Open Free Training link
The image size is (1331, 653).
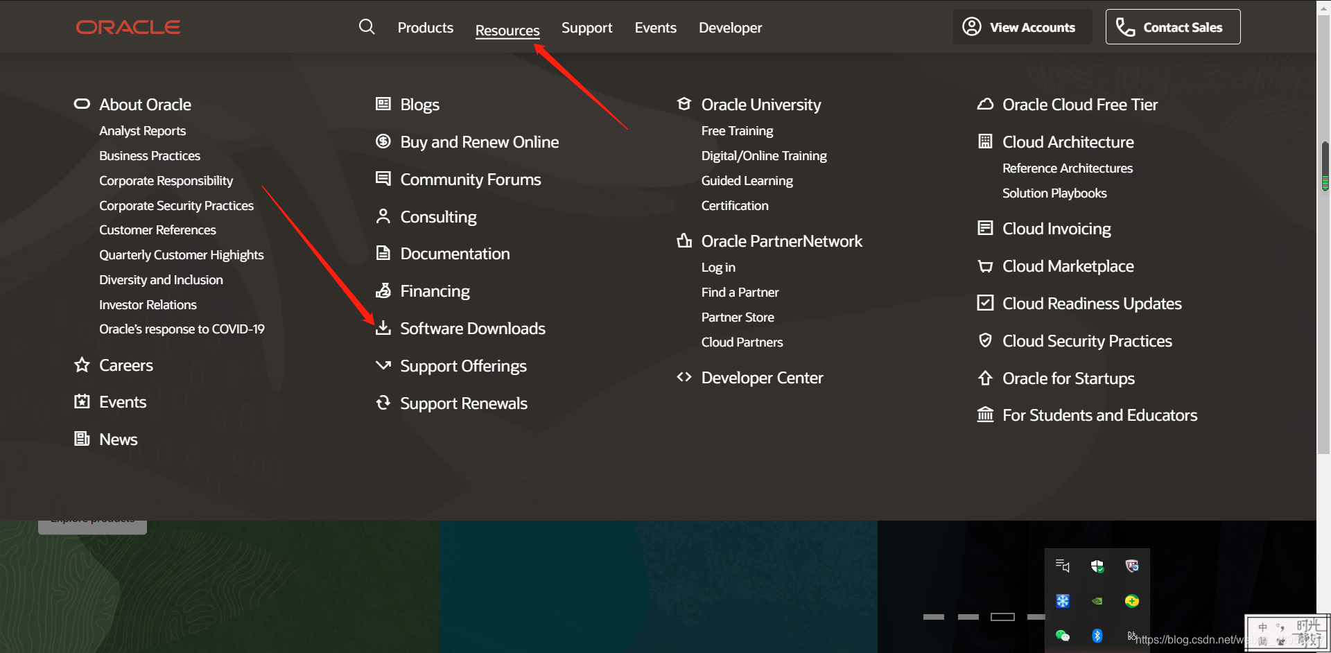click(738, 131)
